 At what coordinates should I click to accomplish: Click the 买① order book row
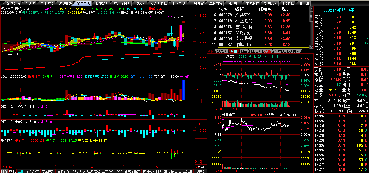pos(341,43)
